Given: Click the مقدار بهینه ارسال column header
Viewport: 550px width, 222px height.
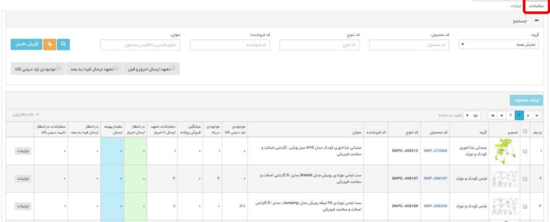Looking at the screenshot, I should 113,129.
